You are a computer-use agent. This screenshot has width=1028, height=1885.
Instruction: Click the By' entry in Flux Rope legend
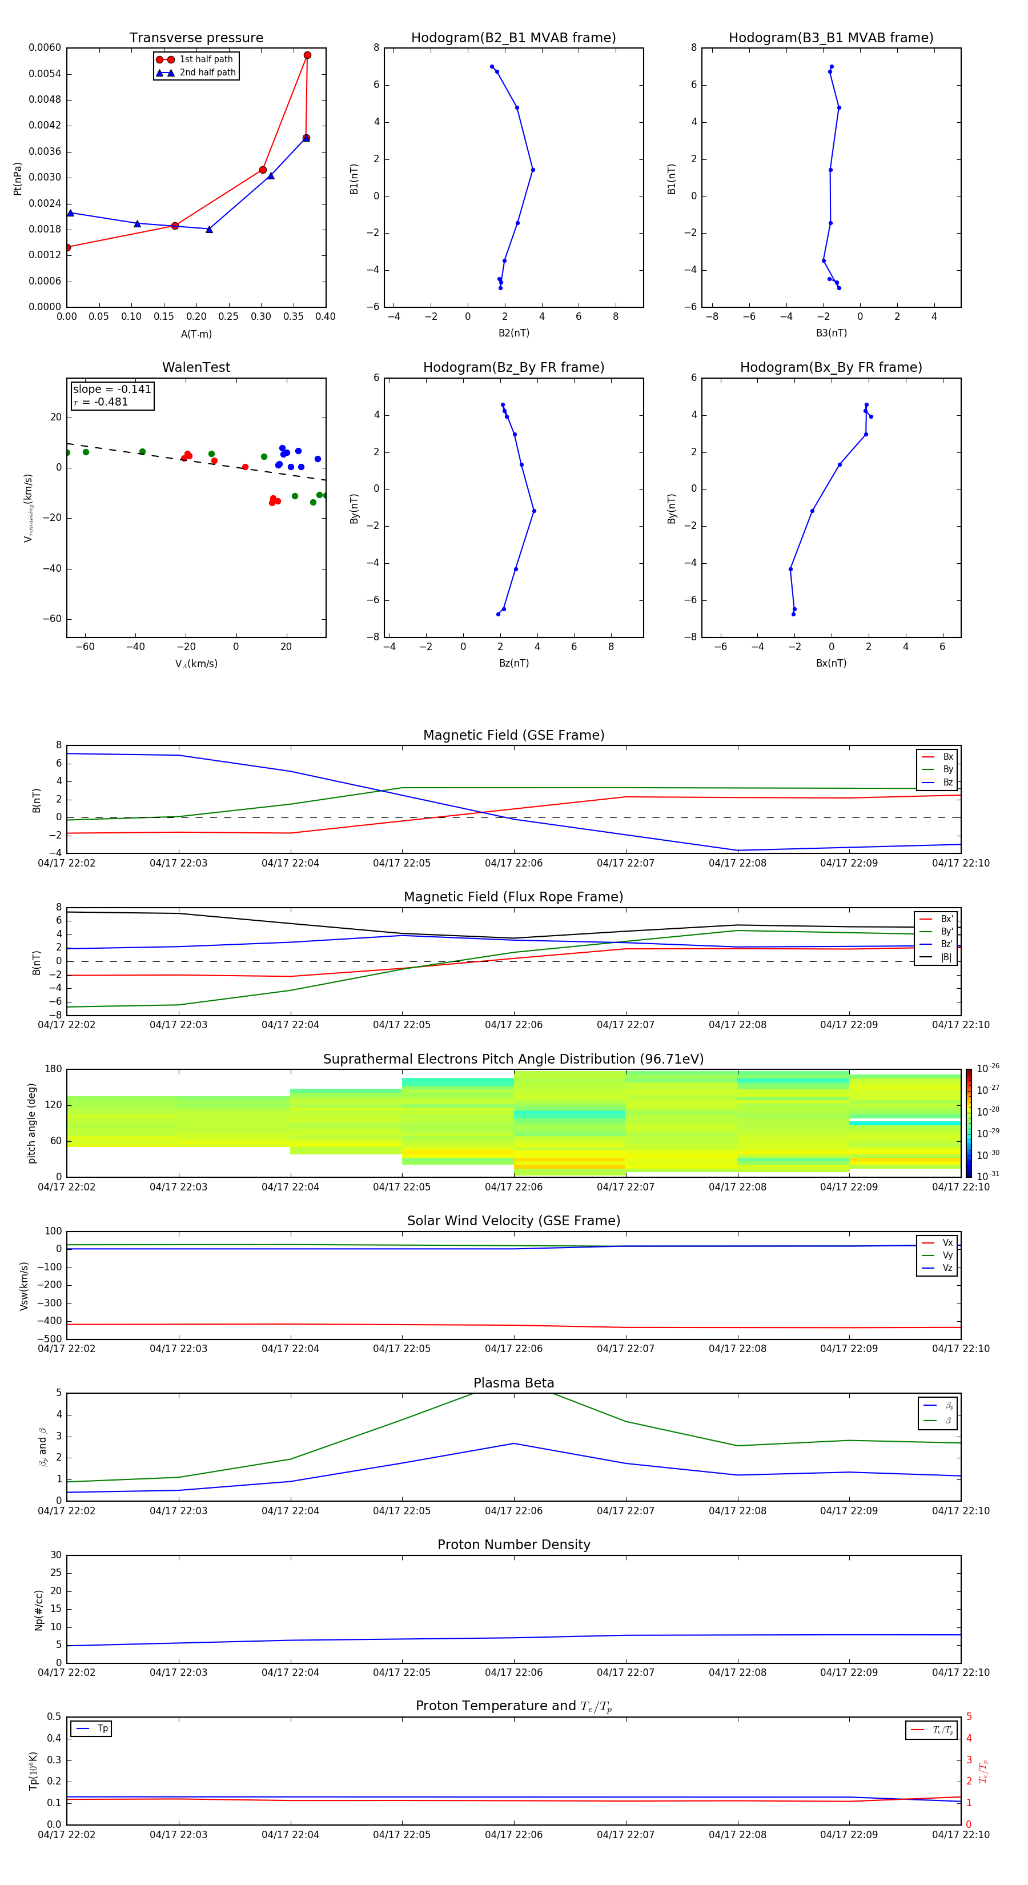[x=936, y=932]
